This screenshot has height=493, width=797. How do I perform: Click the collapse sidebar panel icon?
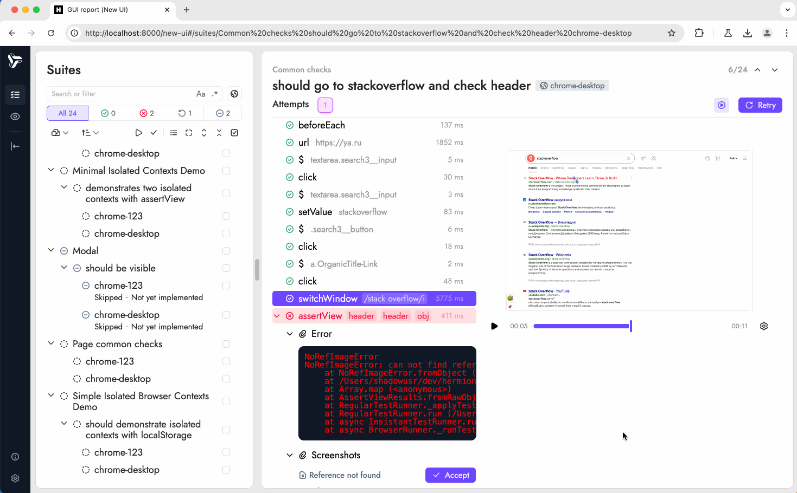pyautogui.click(x=15, y=146)
